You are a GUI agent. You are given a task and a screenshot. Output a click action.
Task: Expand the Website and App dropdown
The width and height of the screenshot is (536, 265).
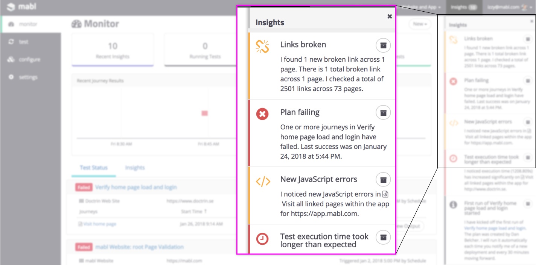pos(422,7)
